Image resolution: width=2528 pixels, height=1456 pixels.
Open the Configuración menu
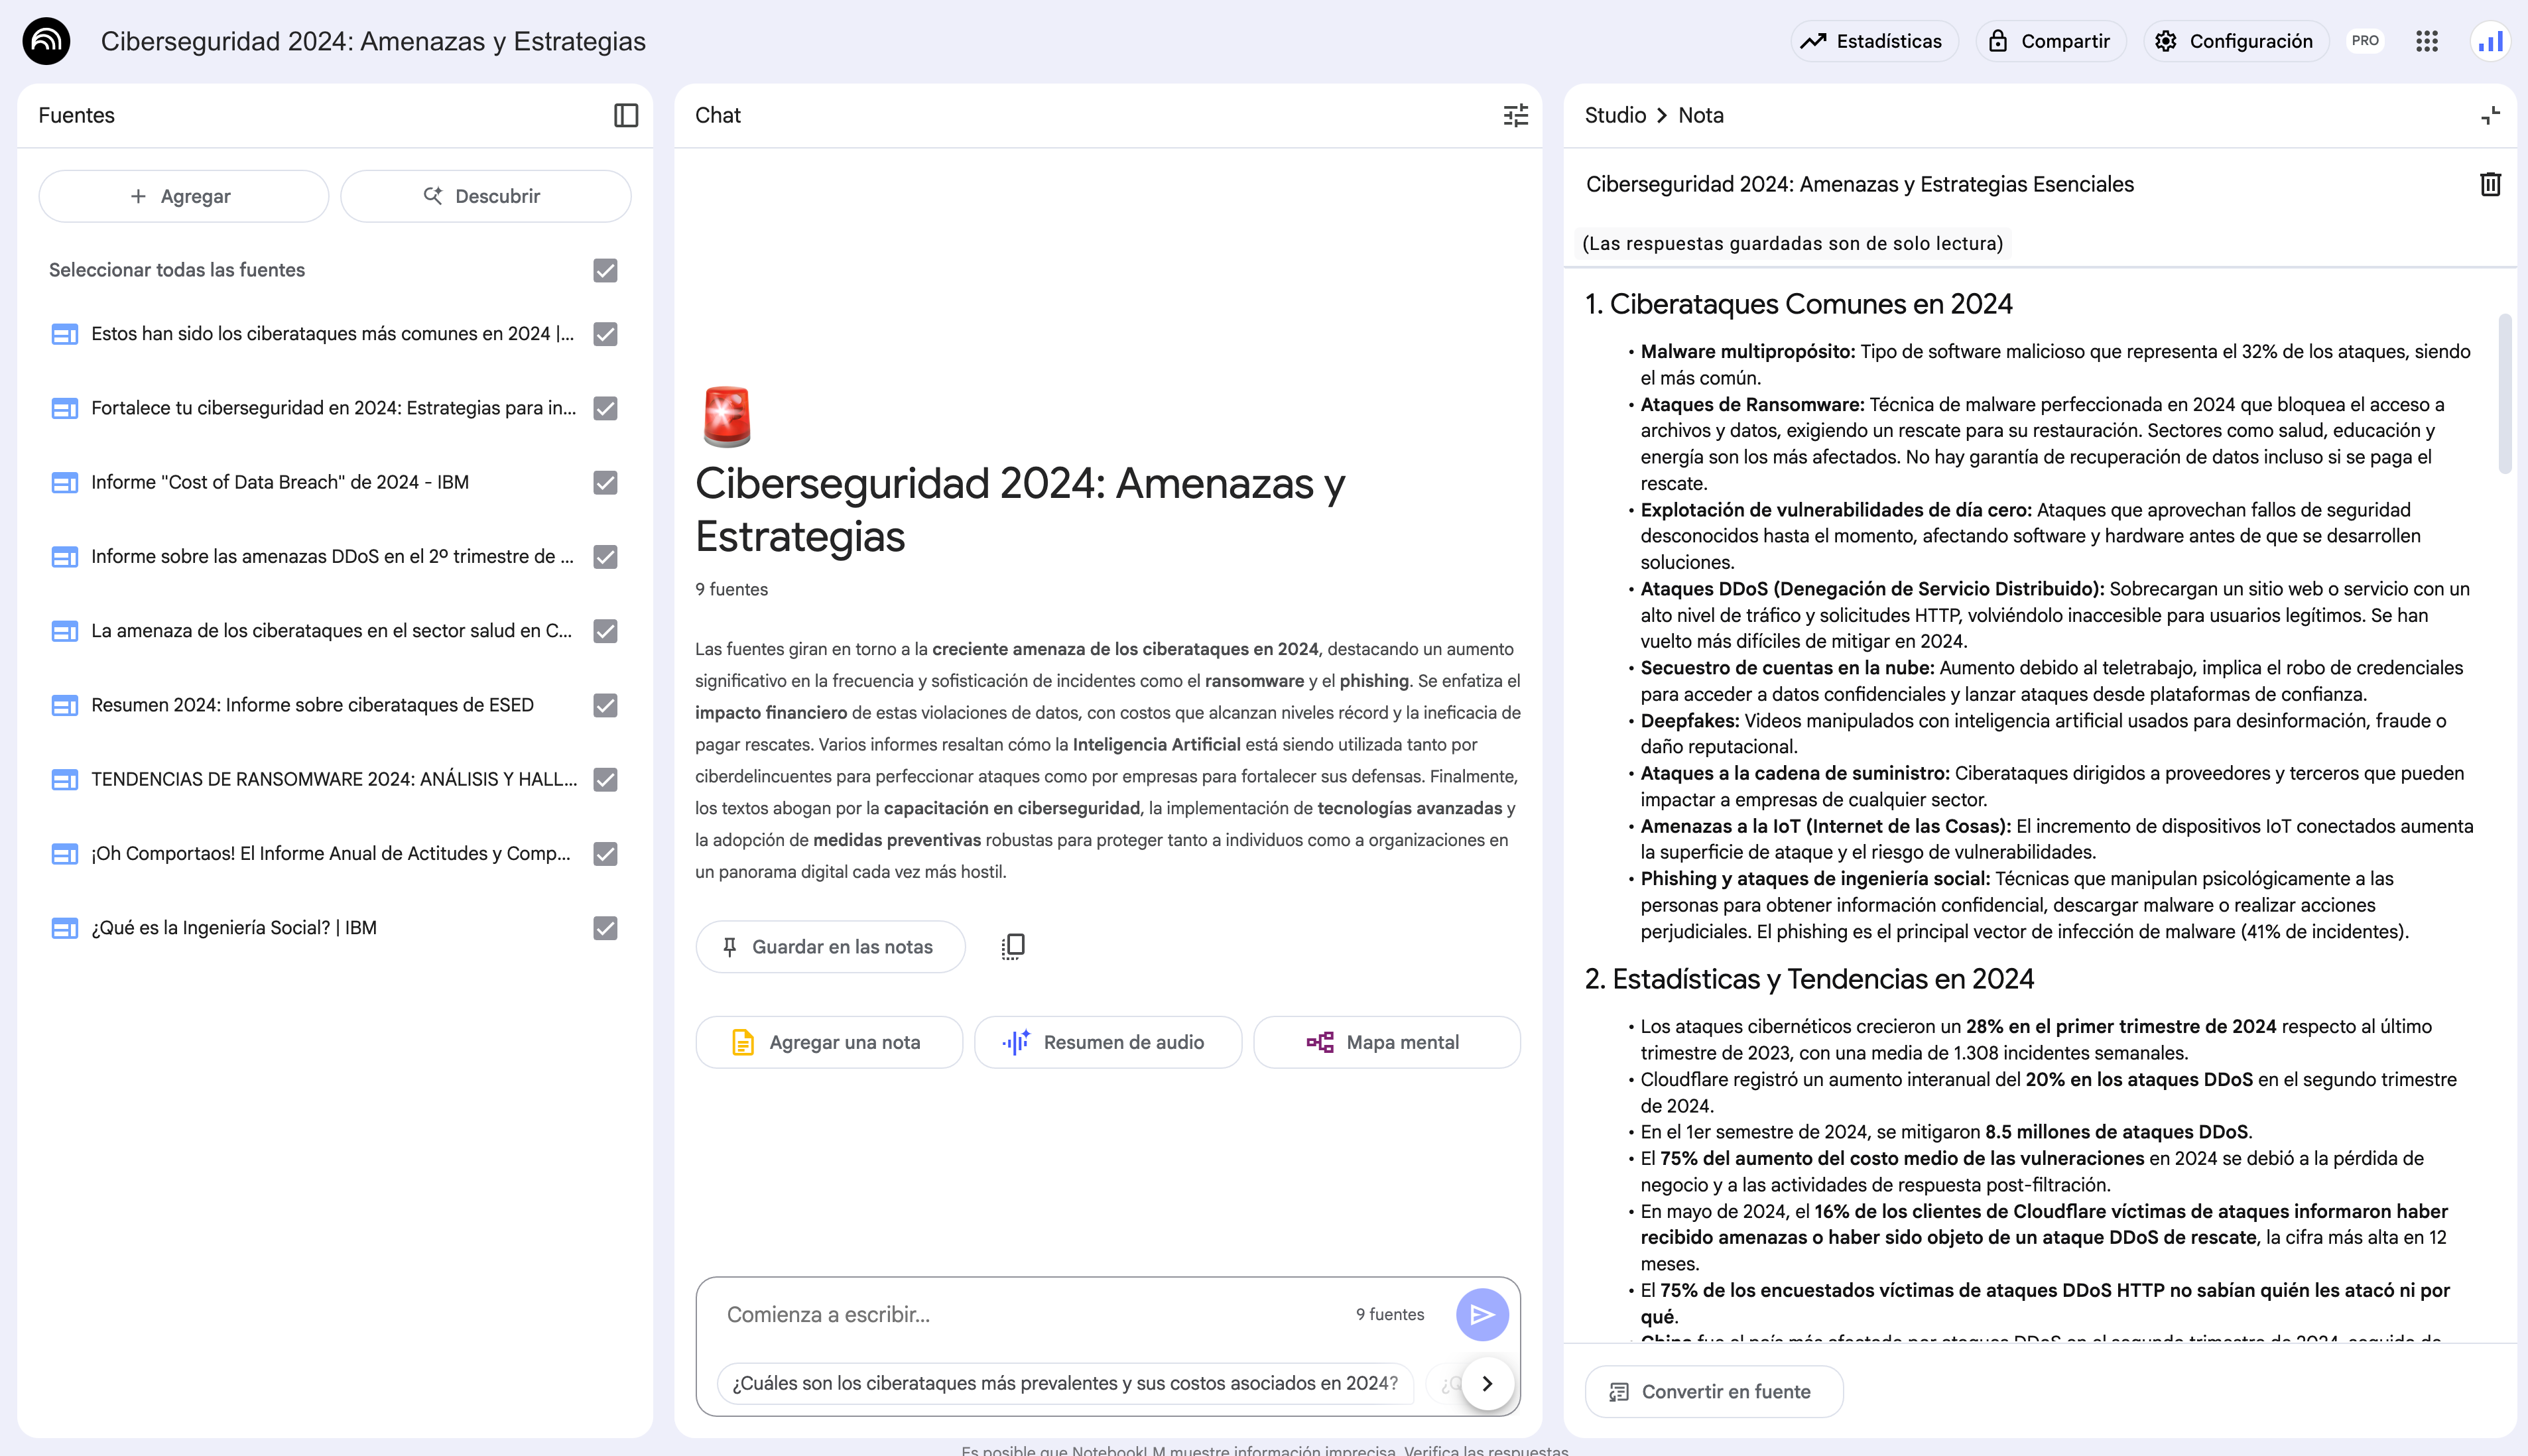tap(2236, 41)
